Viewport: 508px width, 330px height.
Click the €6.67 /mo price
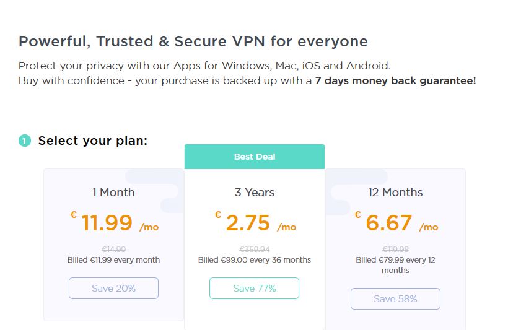[x=396, y=222]
